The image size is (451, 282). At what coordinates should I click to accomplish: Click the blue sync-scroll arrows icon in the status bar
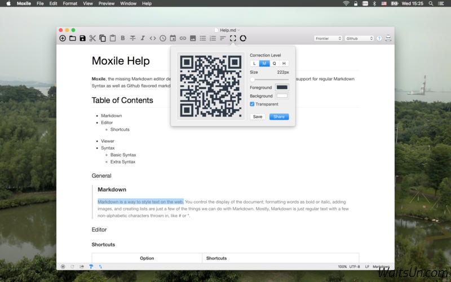tap(100, 267)
